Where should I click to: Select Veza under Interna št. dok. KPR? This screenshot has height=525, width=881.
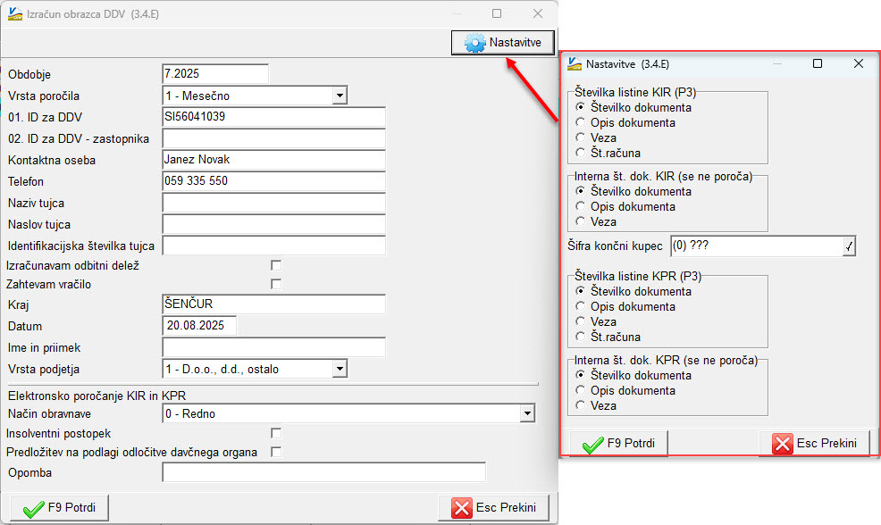581,405
